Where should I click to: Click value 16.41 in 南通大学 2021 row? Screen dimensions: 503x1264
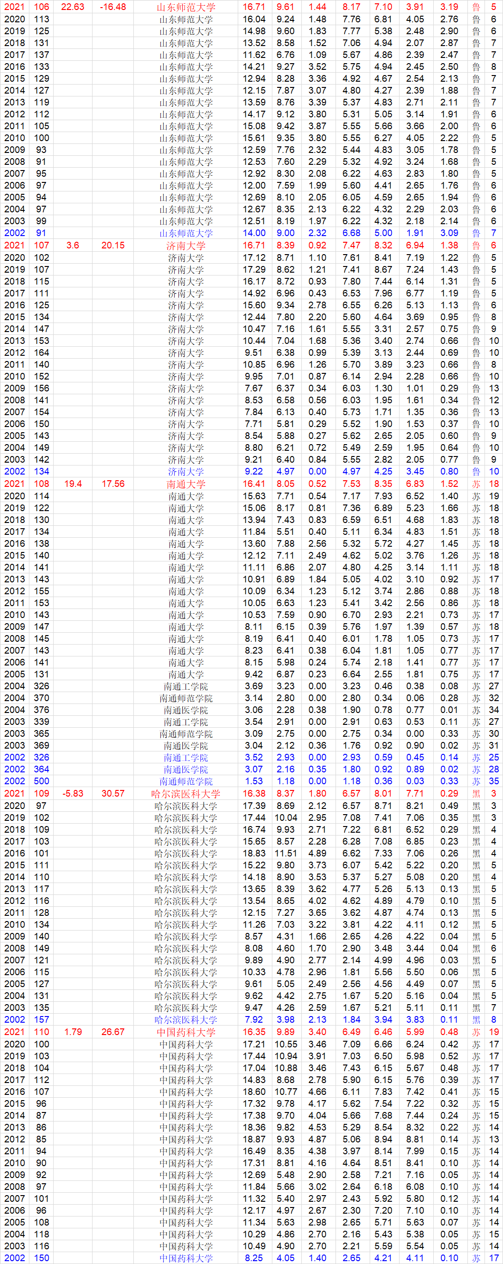click(x=254, y=484)
